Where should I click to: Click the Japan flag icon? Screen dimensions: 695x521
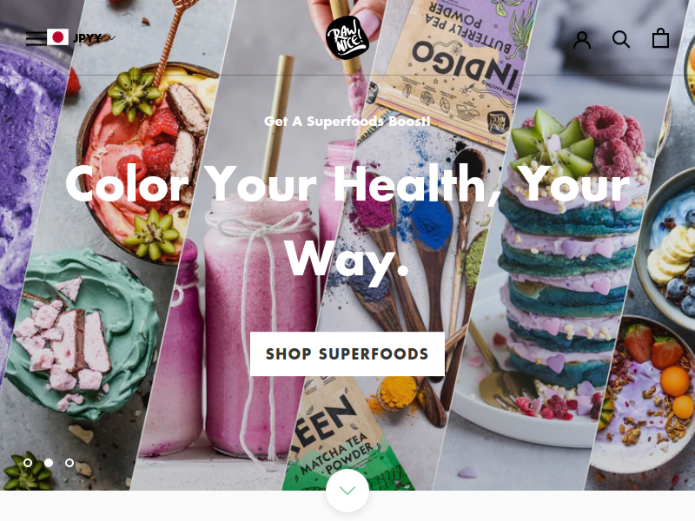[57, 37]
